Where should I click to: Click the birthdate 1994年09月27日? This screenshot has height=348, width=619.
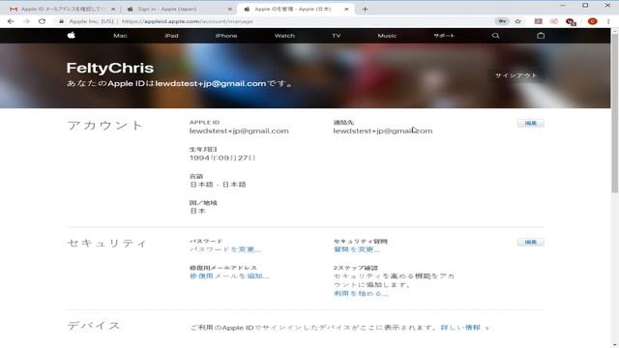tap(222, 158)
